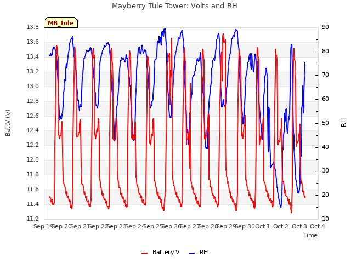Click the blue RH legend swatch
351x263 pixels.
click(x=192, y=253)
